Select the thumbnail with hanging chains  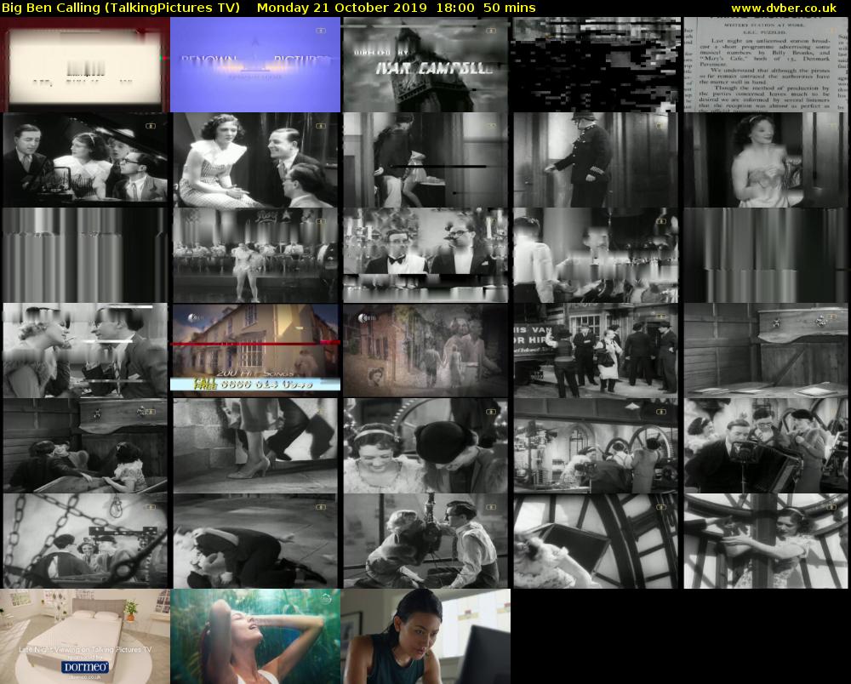[x=85, y=541]
